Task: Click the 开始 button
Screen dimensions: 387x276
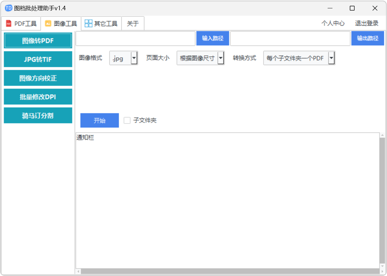Action: [99, 120]
